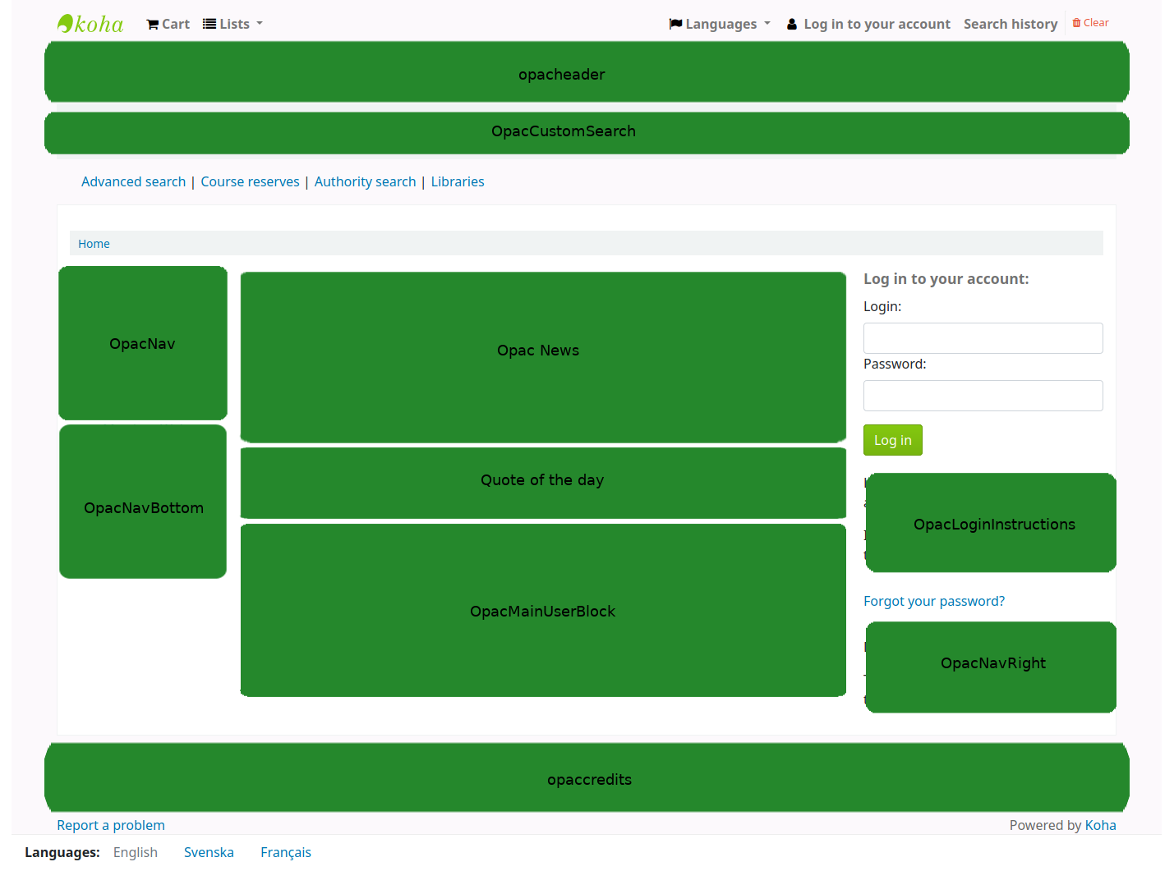View the Libraries page
1174x871 pixels.
click(x=457, y=181)
